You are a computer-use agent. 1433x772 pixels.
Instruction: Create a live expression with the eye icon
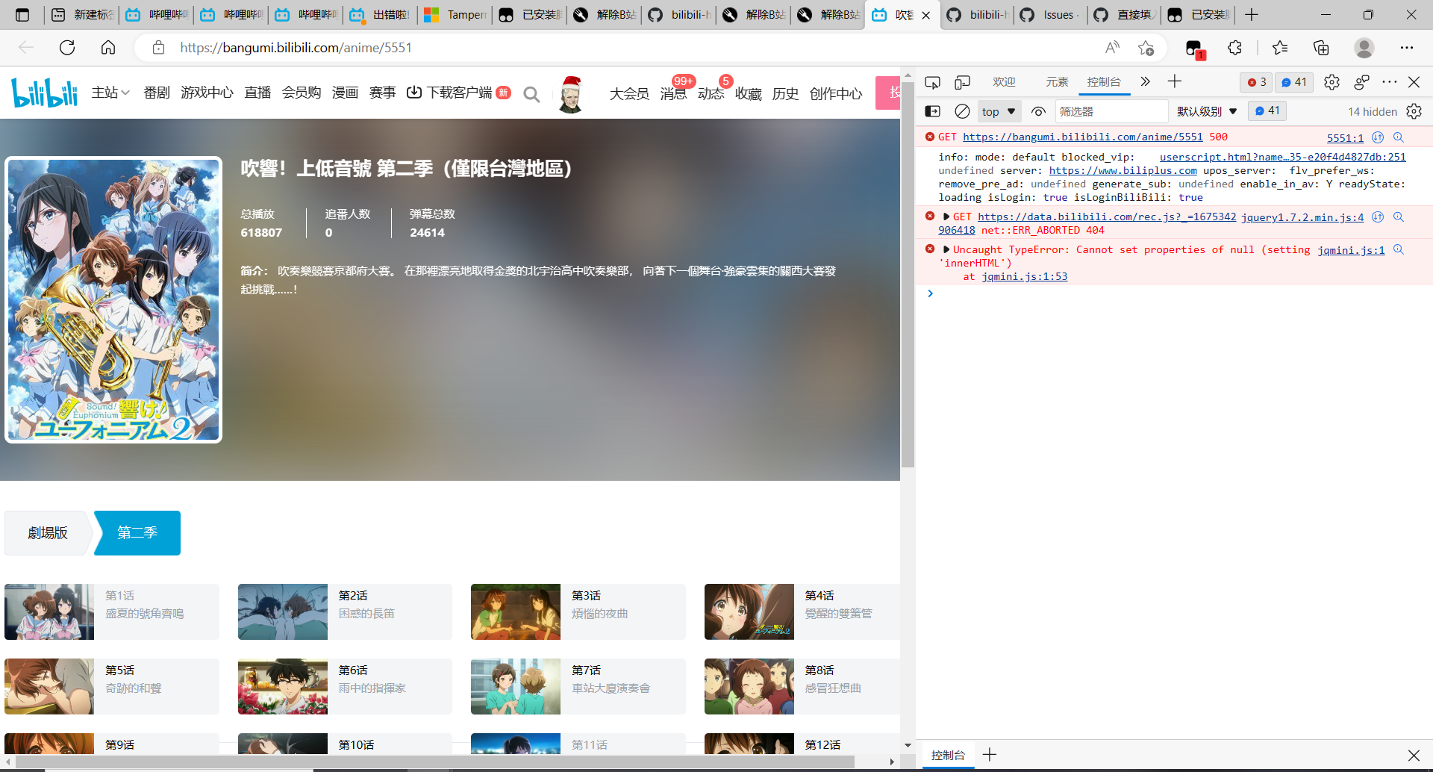click(x=1038, y=110)
